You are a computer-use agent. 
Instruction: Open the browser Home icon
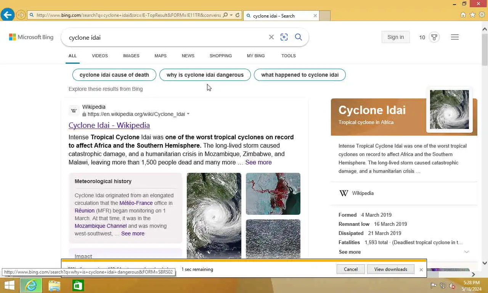click(x=463, y=15)
